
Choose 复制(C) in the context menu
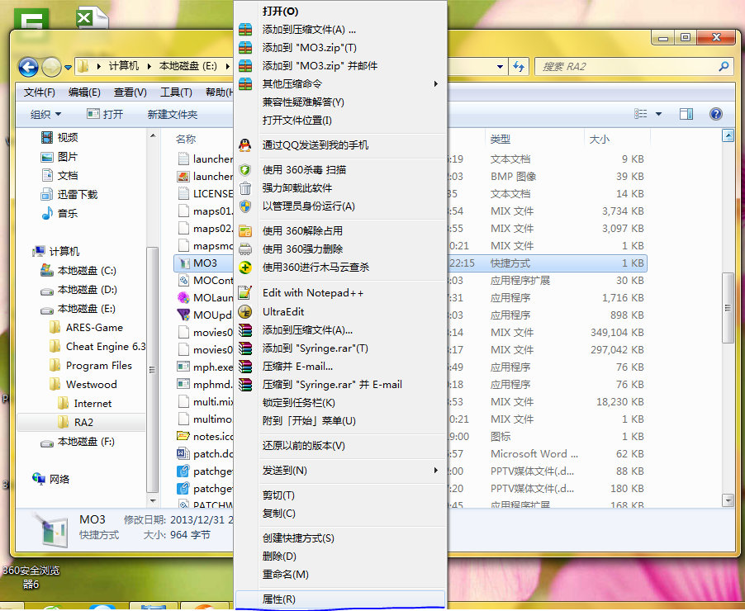[279, 513]
